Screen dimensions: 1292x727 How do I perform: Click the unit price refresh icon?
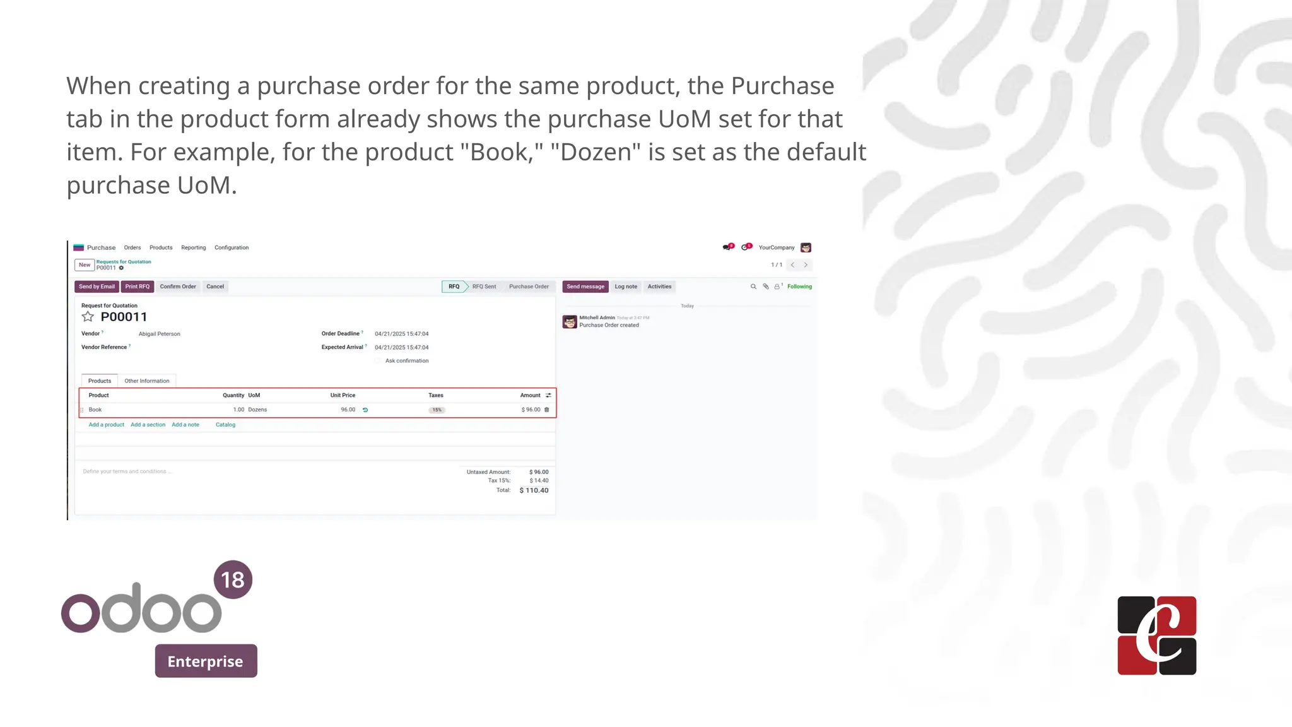(365, 410)
